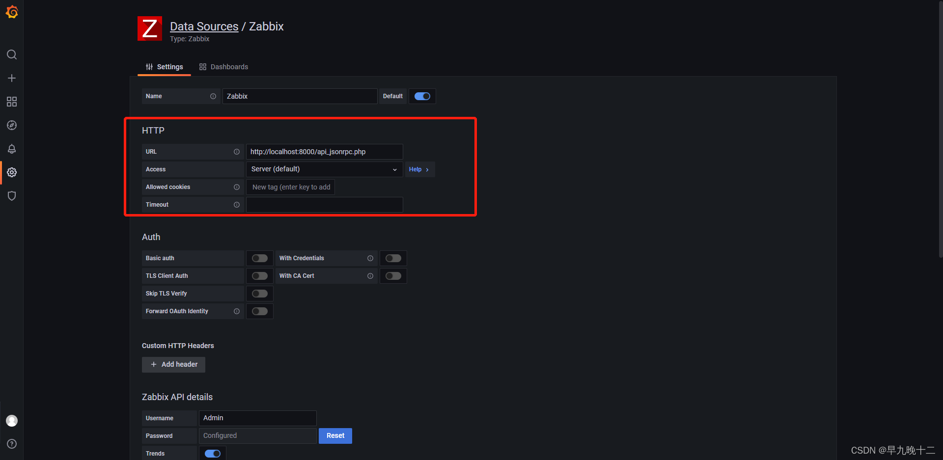The height and width of the screenshot is (460, 943).
Task: Click the Add header button
Action: 173,364
